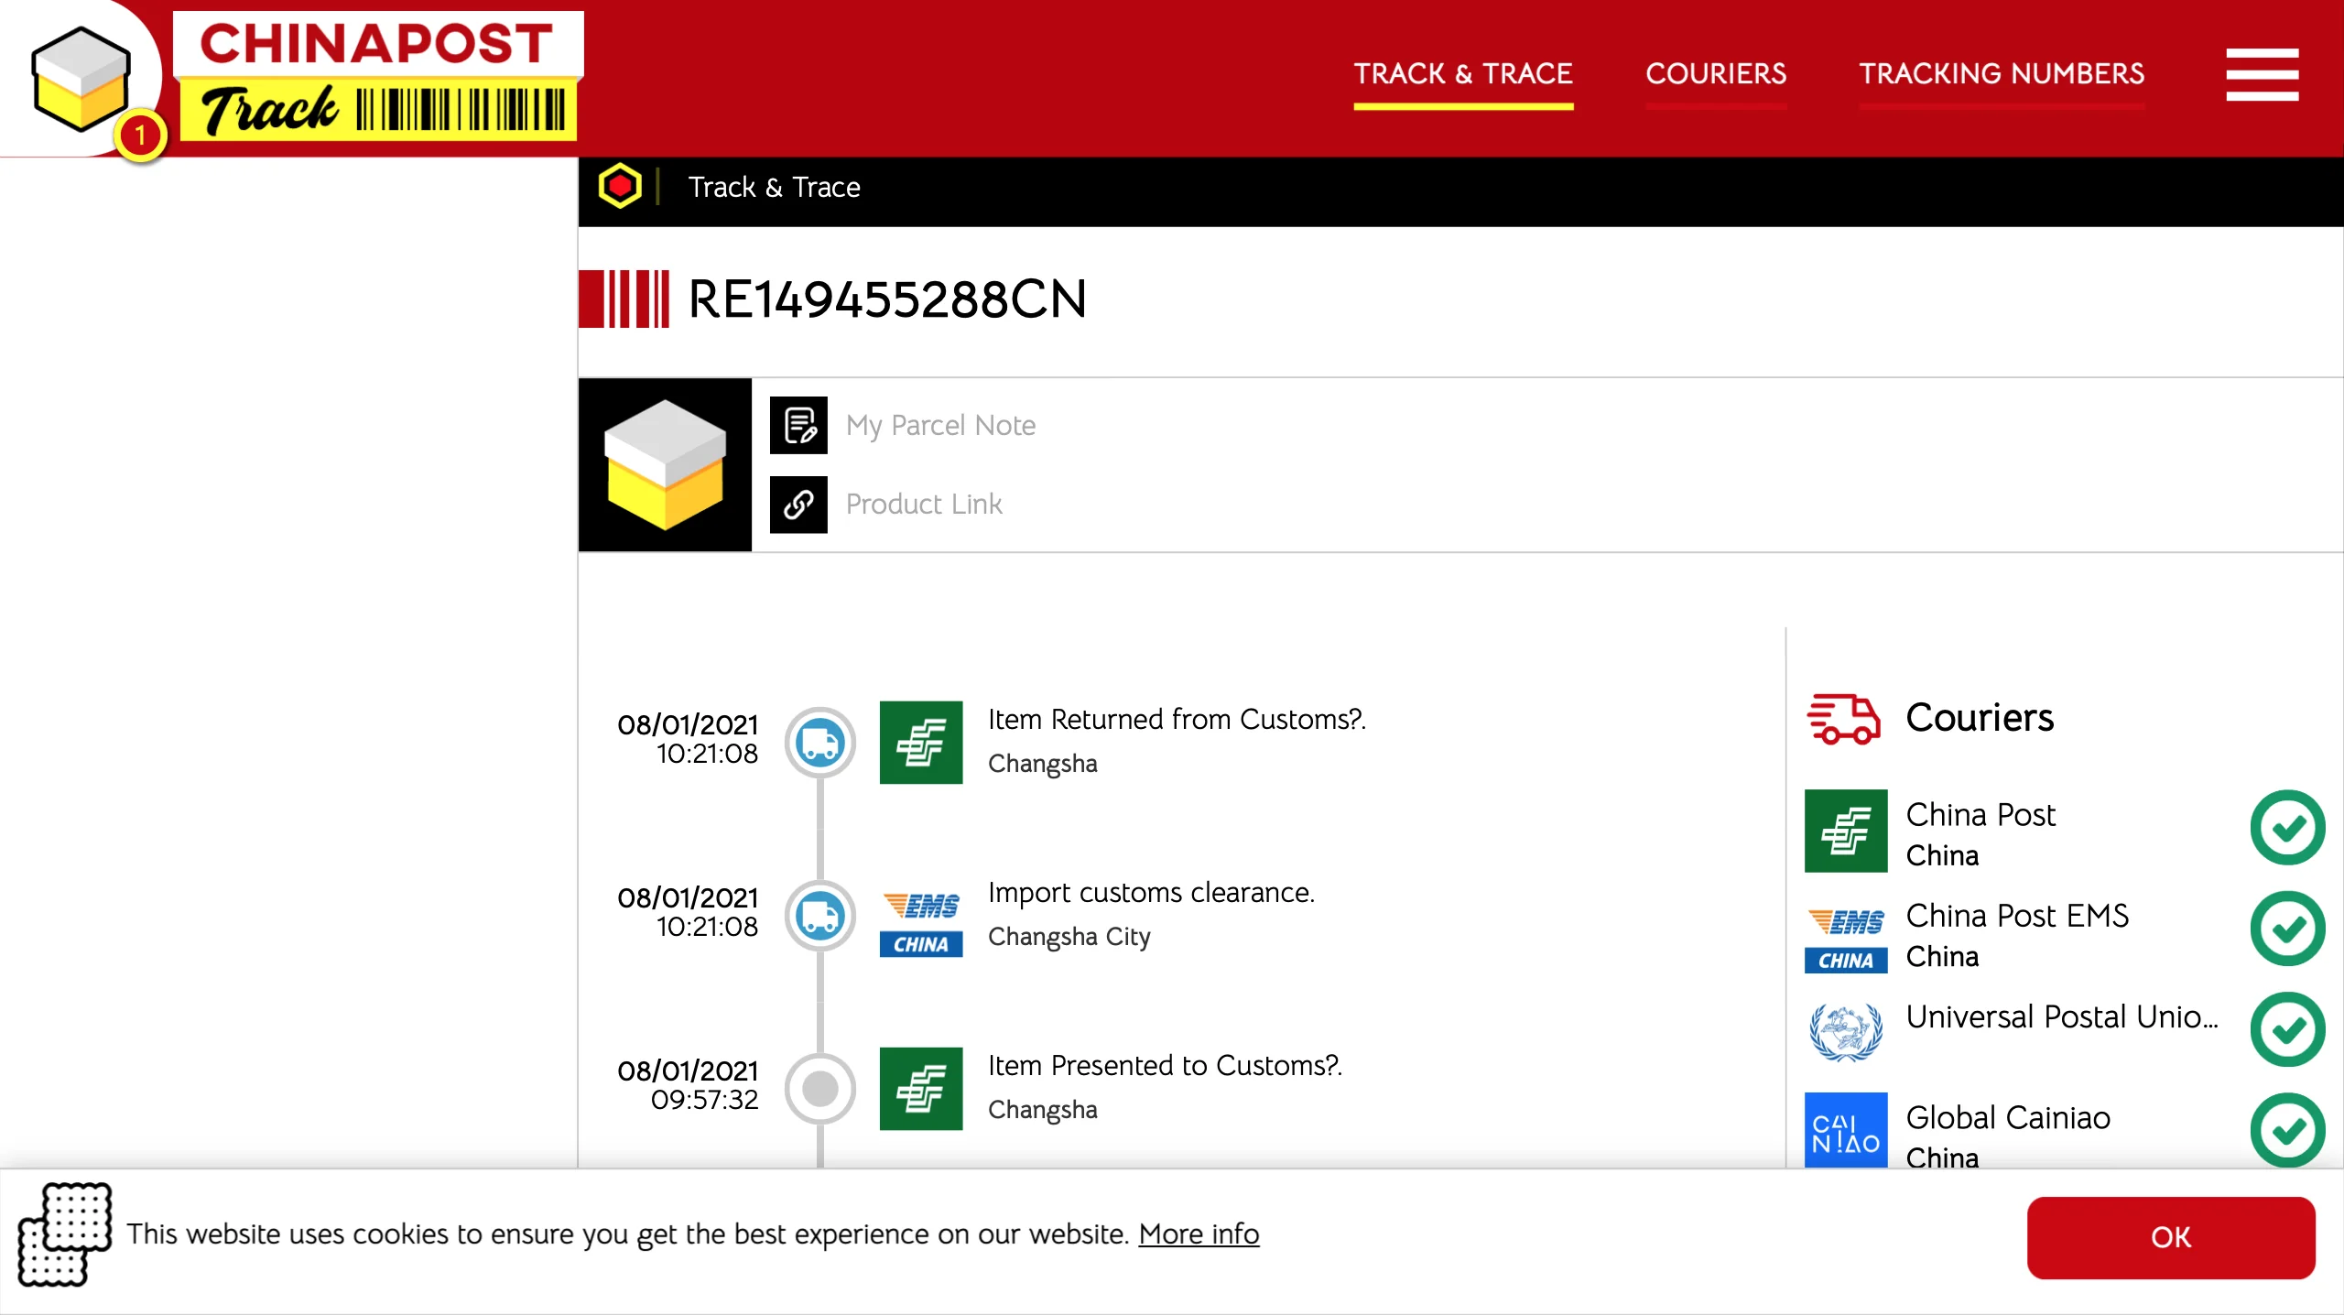Open the Tracking Numbers nav tab
Screen dimensions: 2344x1315
tap(2001, 73)
